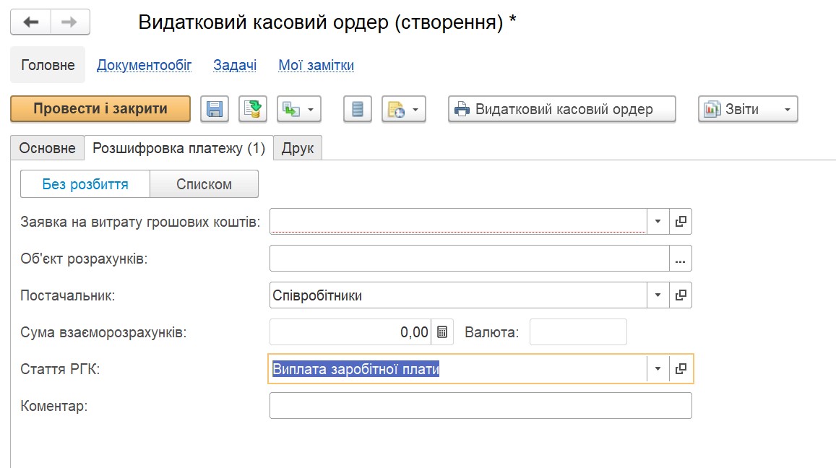
Task: Open the Заявка на витрату linked item icon
Action: pyautogui.click(x=681, y=221)
